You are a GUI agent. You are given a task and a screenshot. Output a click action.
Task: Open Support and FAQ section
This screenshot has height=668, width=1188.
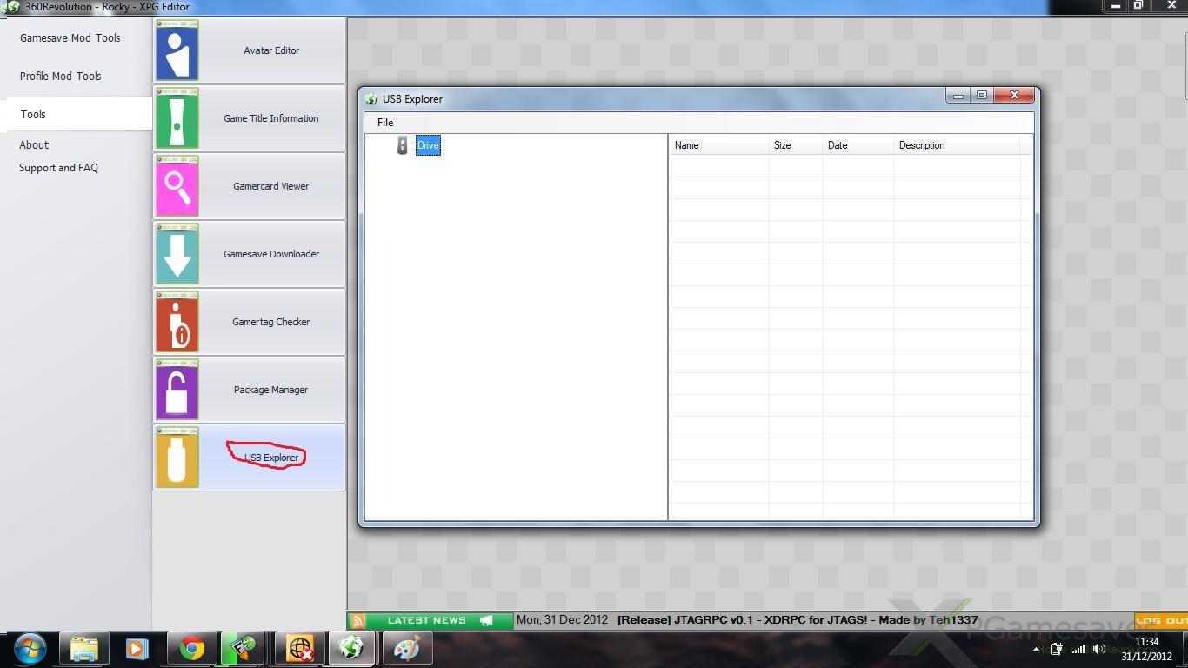59,168
